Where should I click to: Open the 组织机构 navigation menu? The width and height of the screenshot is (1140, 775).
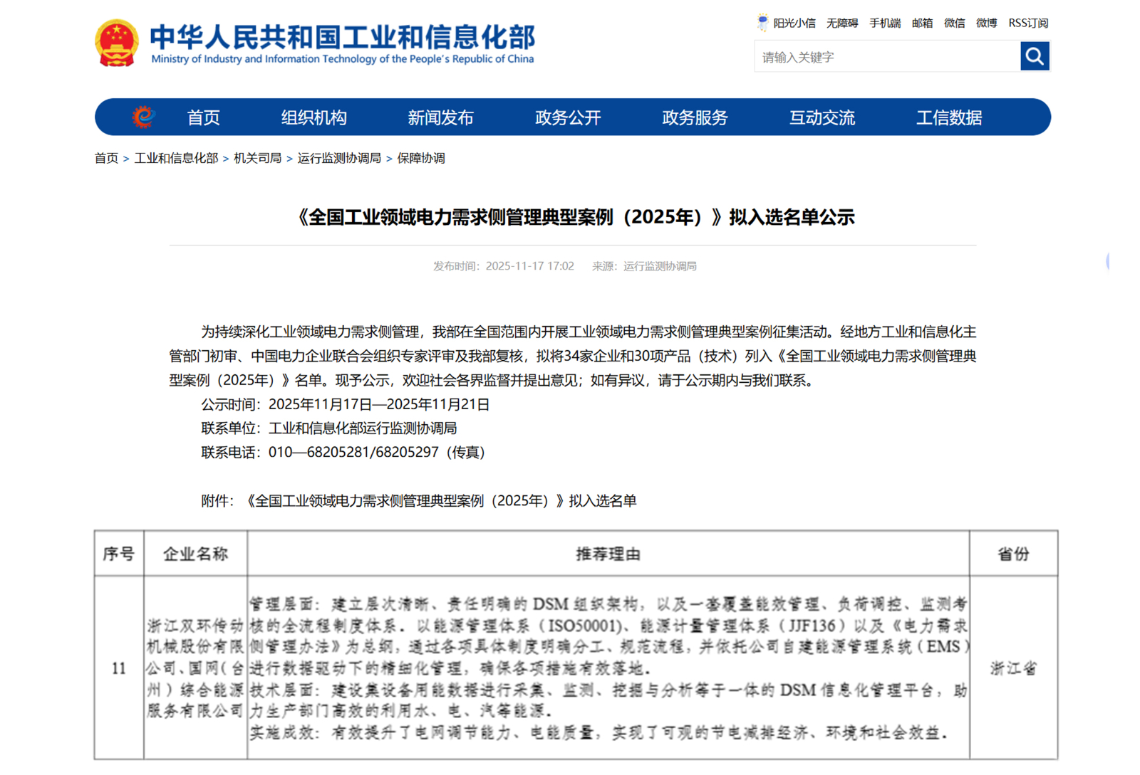[313, 117]
